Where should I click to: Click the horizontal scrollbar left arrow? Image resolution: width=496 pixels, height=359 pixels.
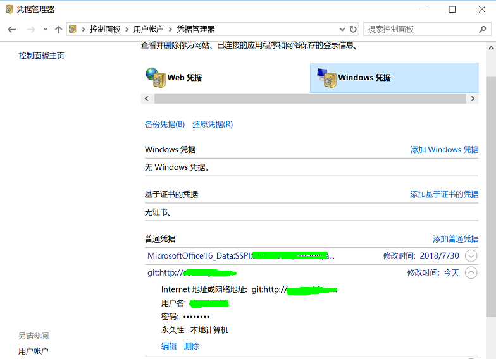tap(147, 99)
